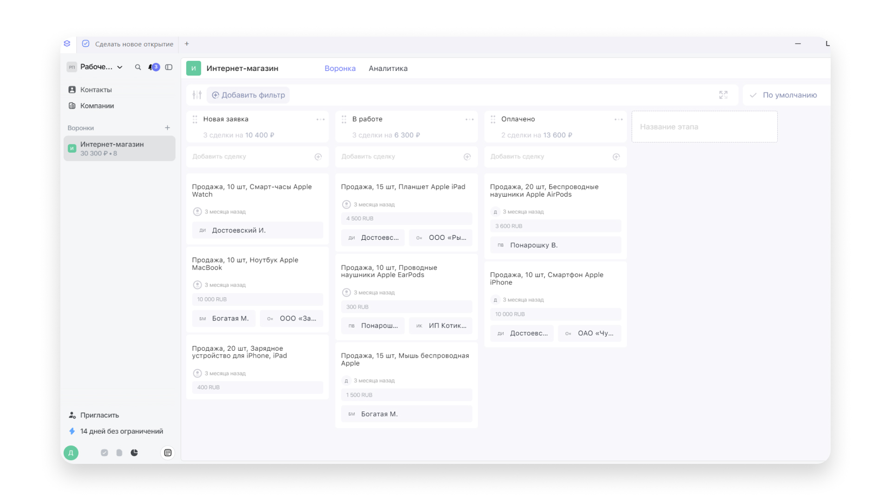Open ООО «Ры… company on iPad deal
This screenshot has height=501, width=891.
point(440,238)
